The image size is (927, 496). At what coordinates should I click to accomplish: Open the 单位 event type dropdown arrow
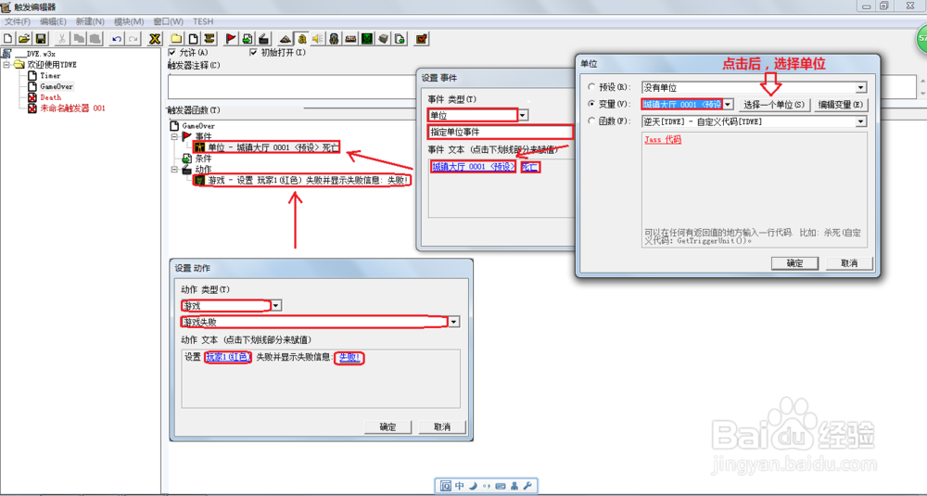click(x=523, y=115)
